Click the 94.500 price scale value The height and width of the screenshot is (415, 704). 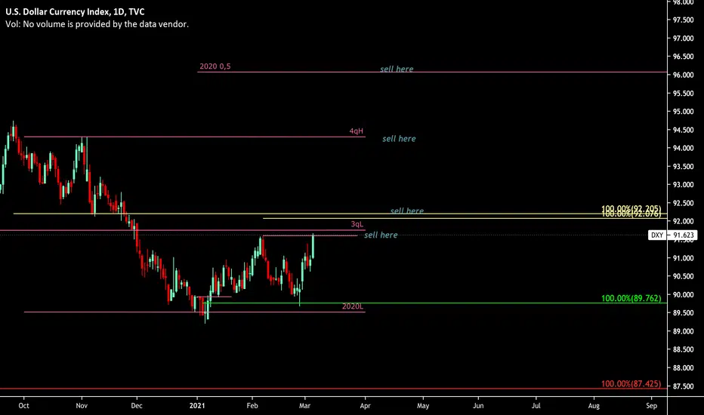click(683, 130)
